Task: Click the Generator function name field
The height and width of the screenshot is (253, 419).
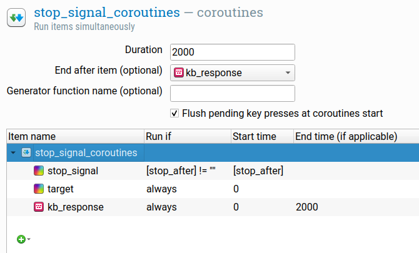Action: (x=233, y=94)
